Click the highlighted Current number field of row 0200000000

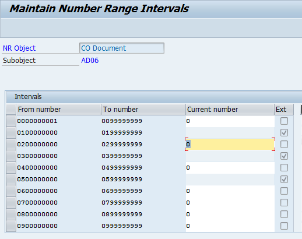pos(230,144)
